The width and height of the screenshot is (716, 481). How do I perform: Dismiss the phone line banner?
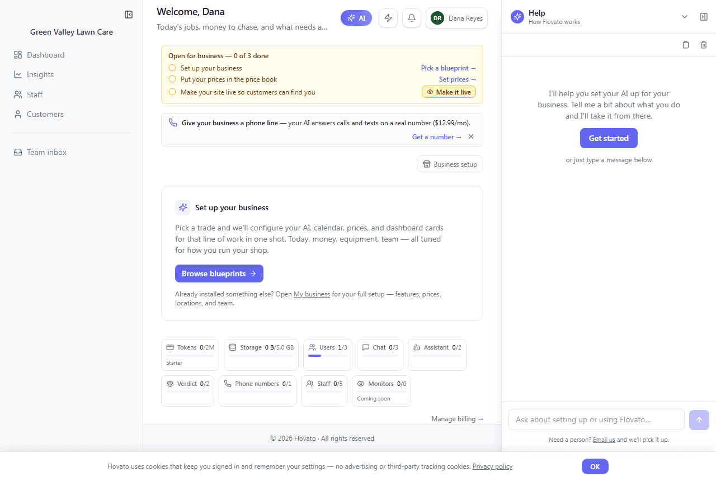point(471,137)
